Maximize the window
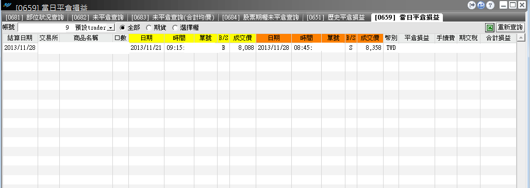 (513, 5)
